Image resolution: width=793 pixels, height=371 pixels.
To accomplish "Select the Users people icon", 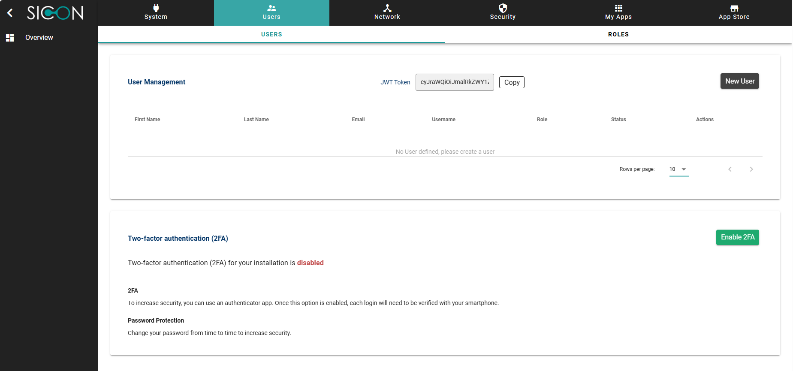I will click(271, 8).
